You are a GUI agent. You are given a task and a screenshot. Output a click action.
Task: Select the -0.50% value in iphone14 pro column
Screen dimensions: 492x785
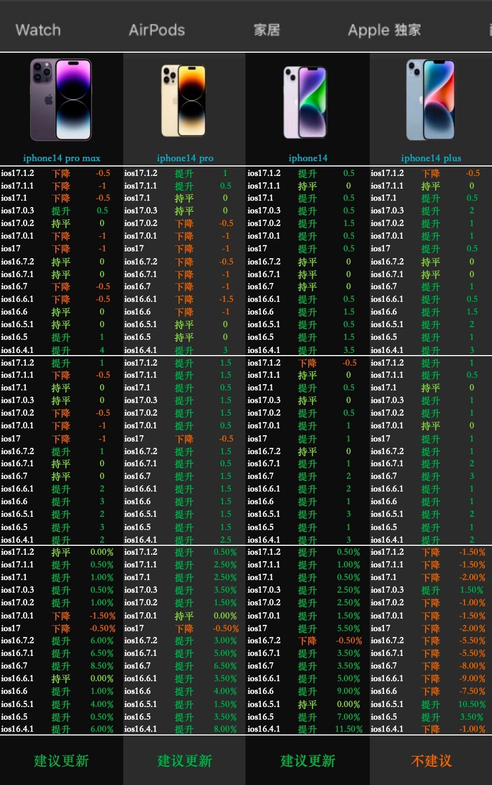(x=225, y=629)
